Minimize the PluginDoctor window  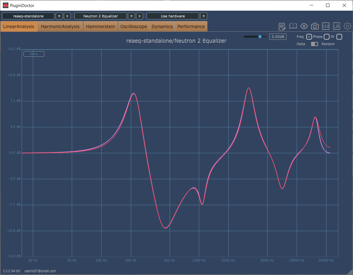[311, 5]
